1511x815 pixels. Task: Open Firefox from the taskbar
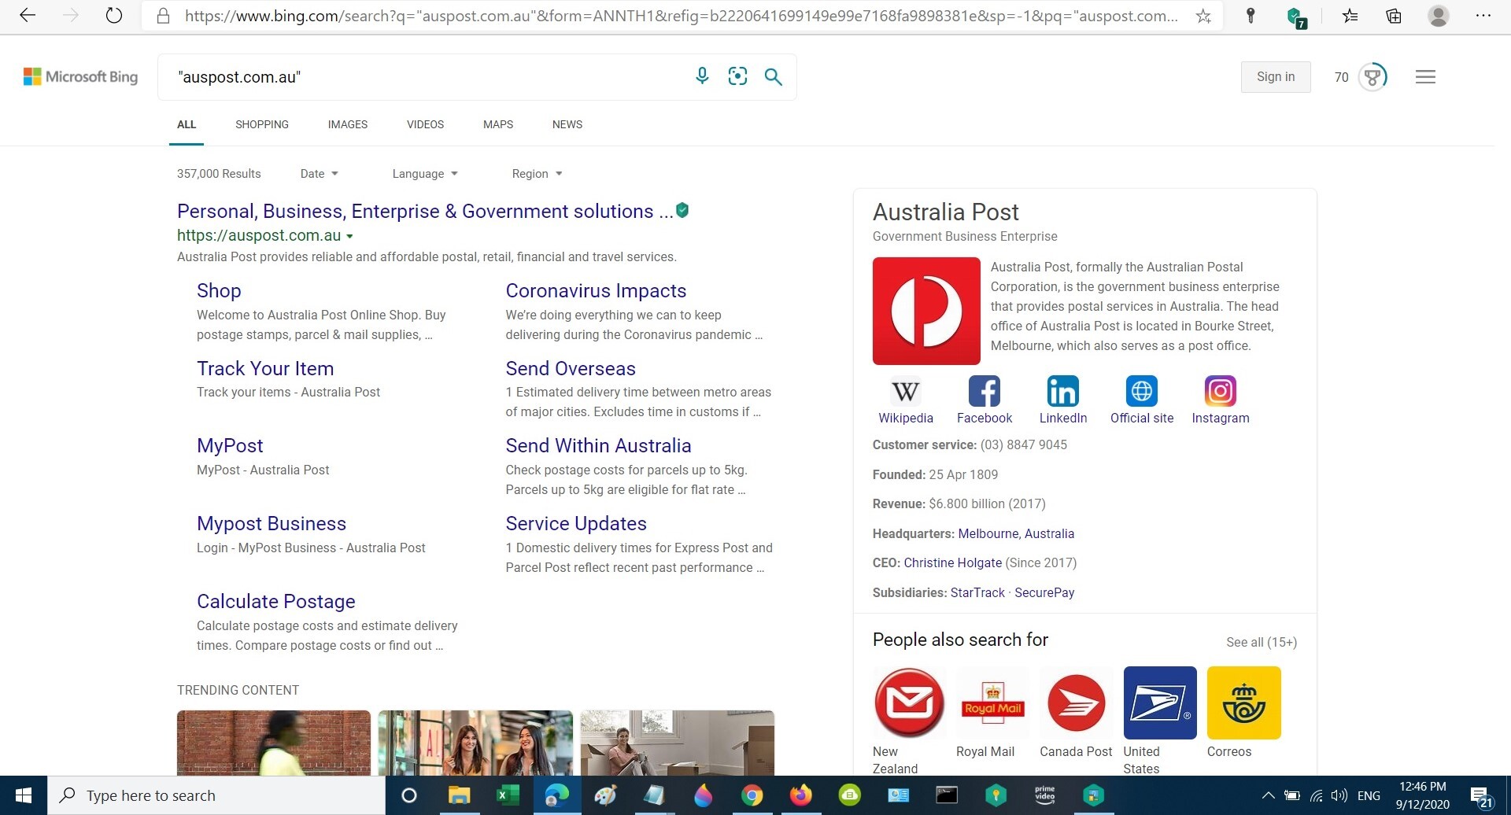tap(800, 795)
